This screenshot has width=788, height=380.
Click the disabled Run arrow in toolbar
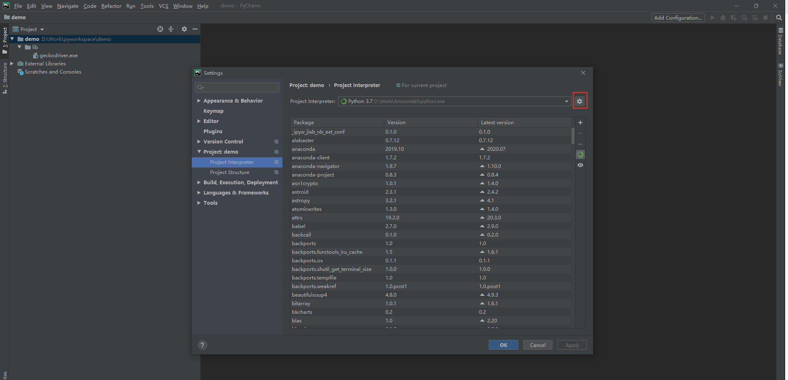click(712, 18)
